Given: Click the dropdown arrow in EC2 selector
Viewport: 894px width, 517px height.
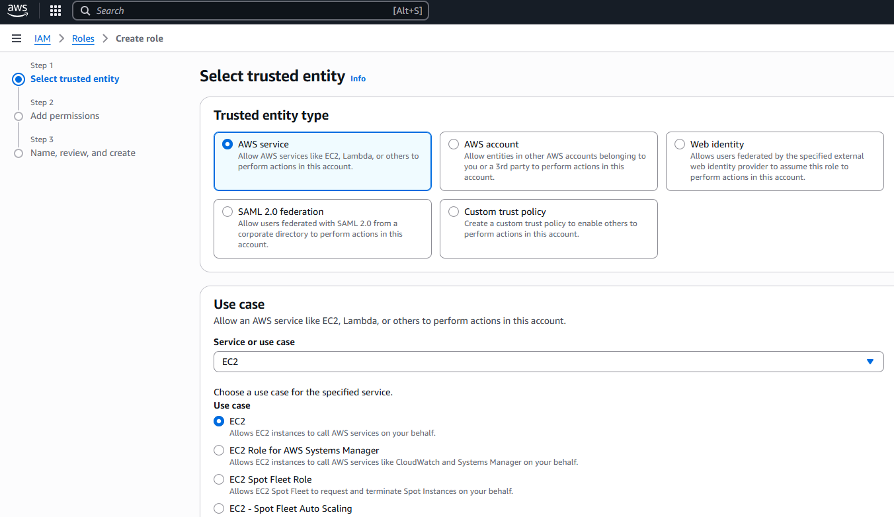Looking at the screenshot, I should point(870,362).
